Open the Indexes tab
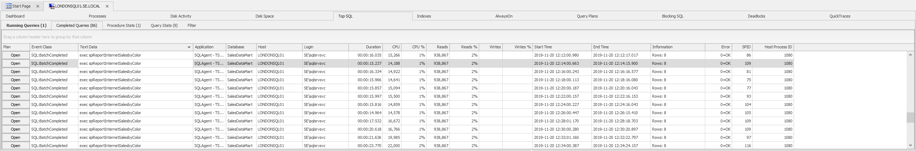 coord(424,16)
